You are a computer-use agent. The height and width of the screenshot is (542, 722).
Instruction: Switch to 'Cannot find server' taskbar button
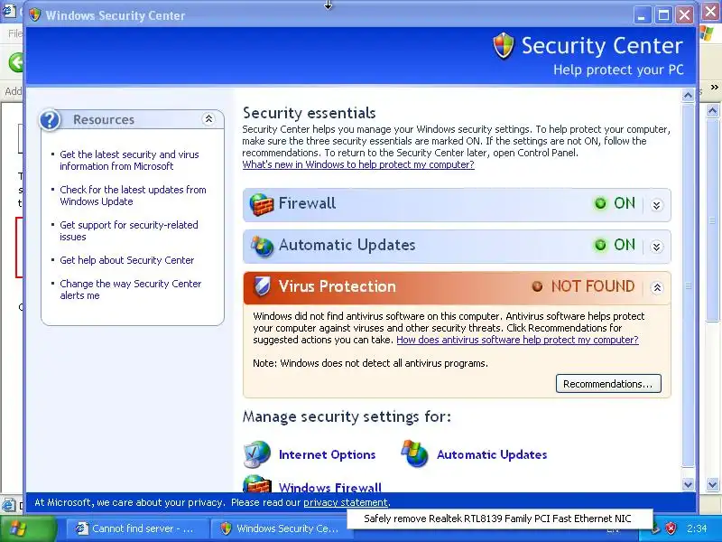click(x=136, y=528)
